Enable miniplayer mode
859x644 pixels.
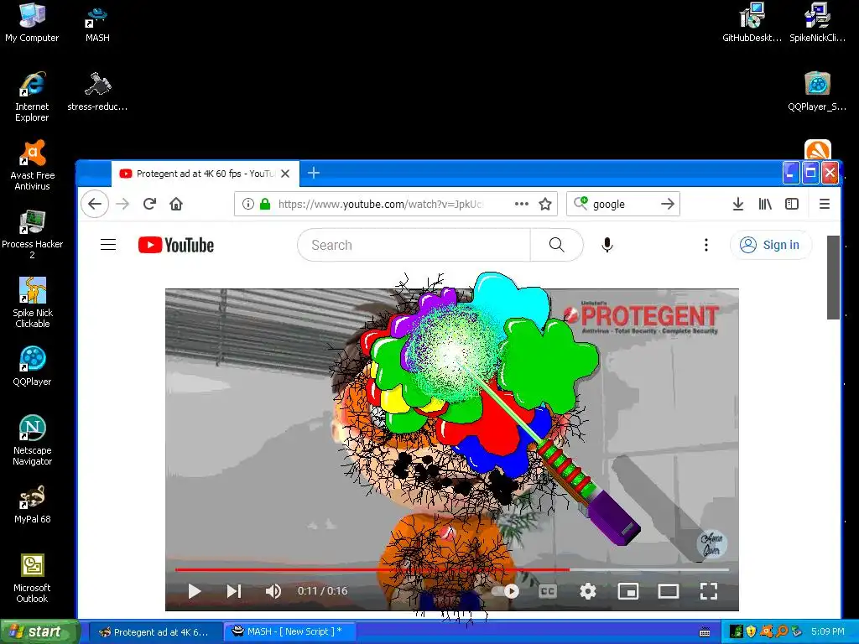627,591
